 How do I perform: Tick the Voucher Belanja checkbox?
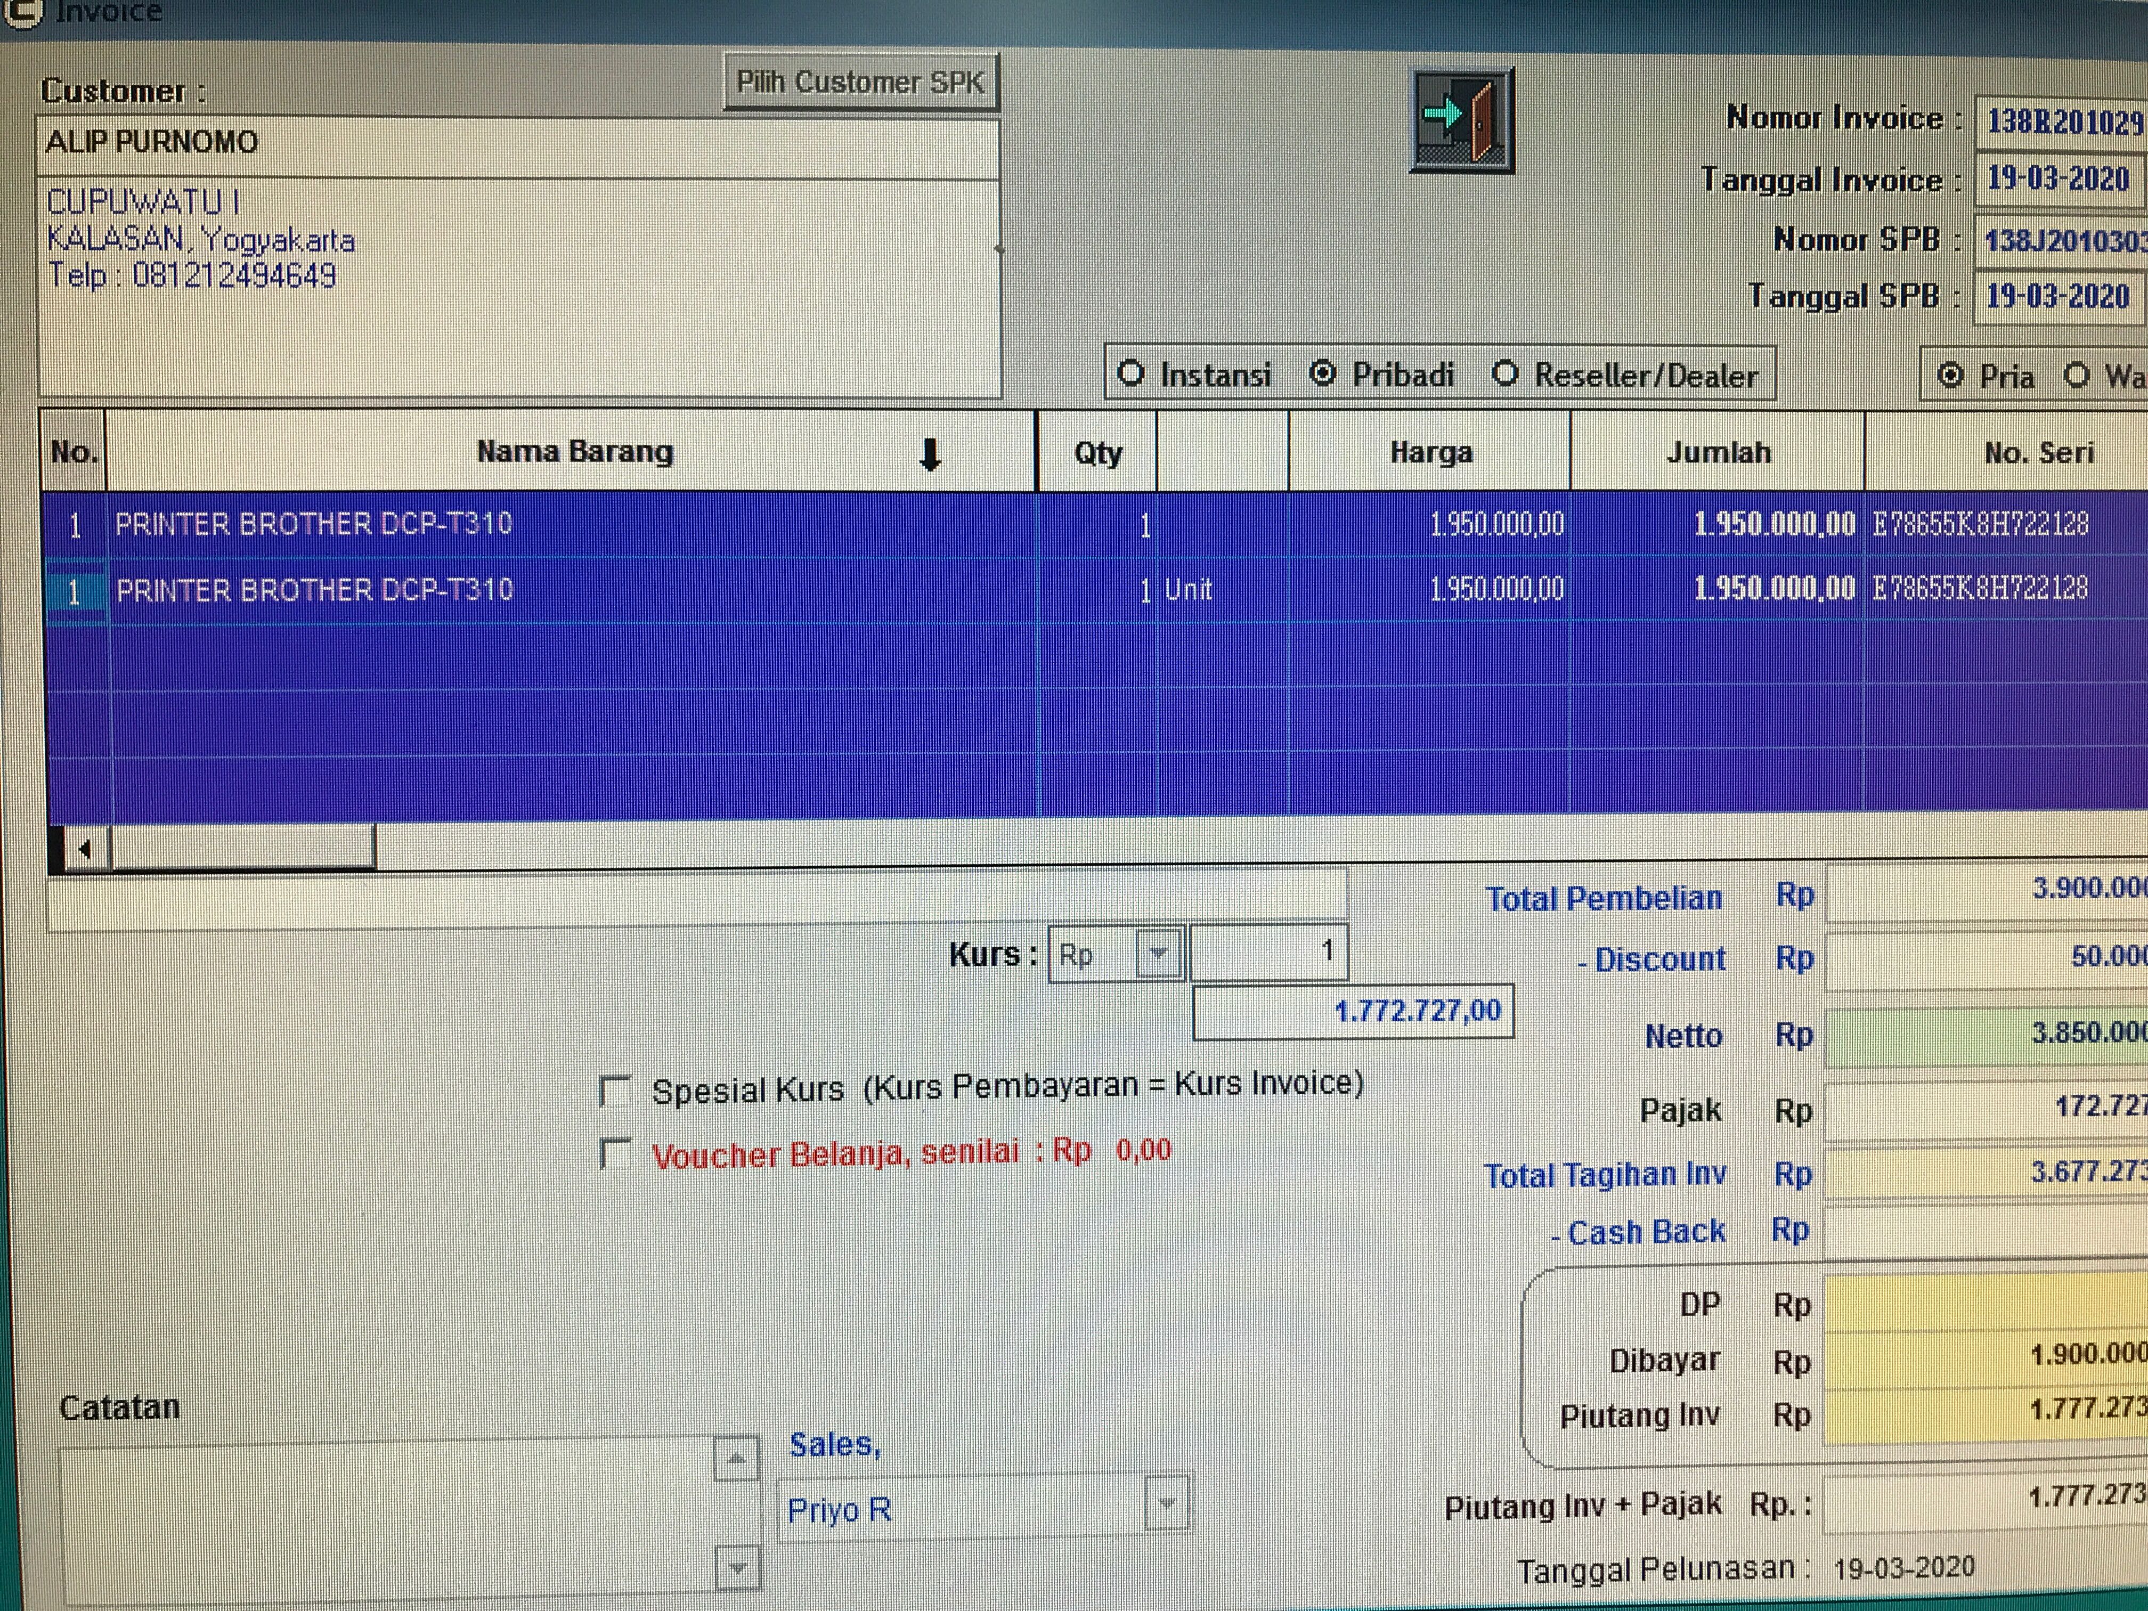click(616, 1154)
